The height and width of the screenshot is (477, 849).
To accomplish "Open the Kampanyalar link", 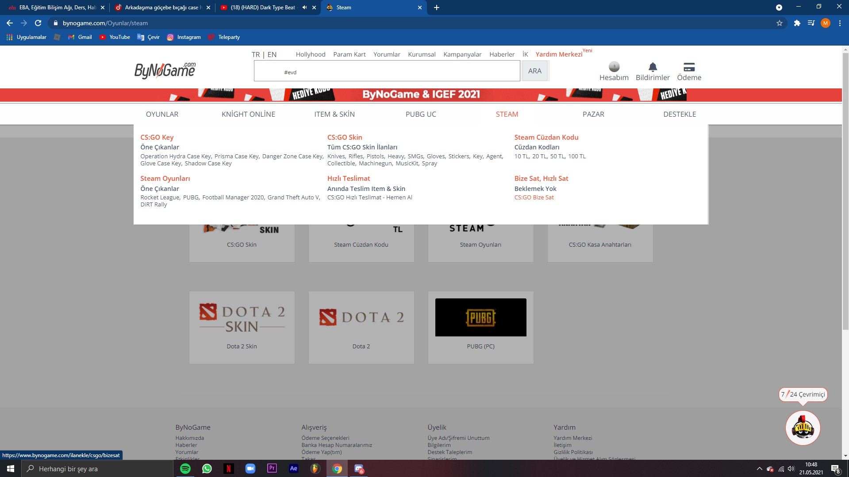I will (462, 54).
